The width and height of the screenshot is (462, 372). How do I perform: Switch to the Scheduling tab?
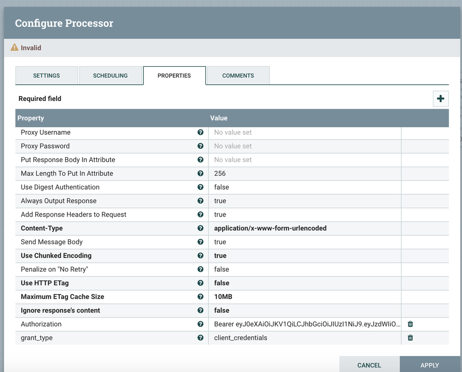pos(111,75)
